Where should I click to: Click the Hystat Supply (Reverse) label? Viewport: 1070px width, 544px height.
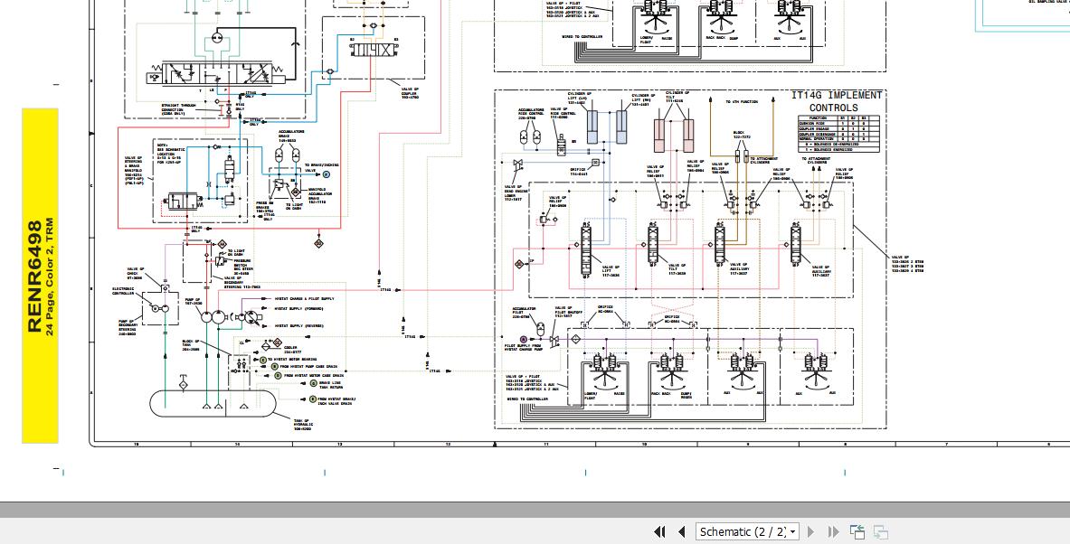point(298,325)
